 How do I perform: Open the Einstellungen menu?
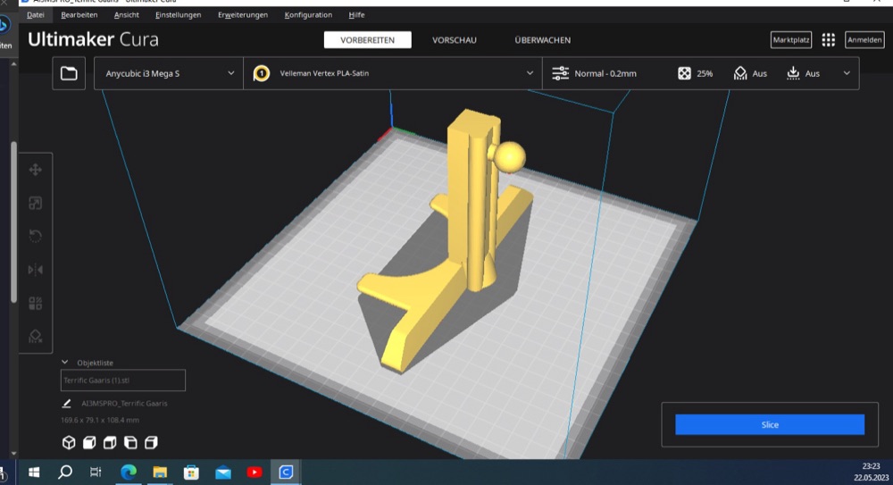click(179, 15)
